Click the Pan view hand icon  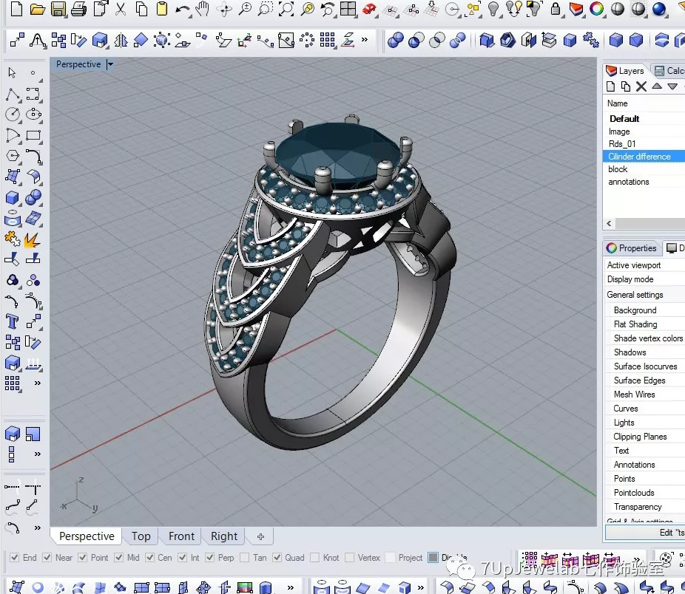pos(202,10)
